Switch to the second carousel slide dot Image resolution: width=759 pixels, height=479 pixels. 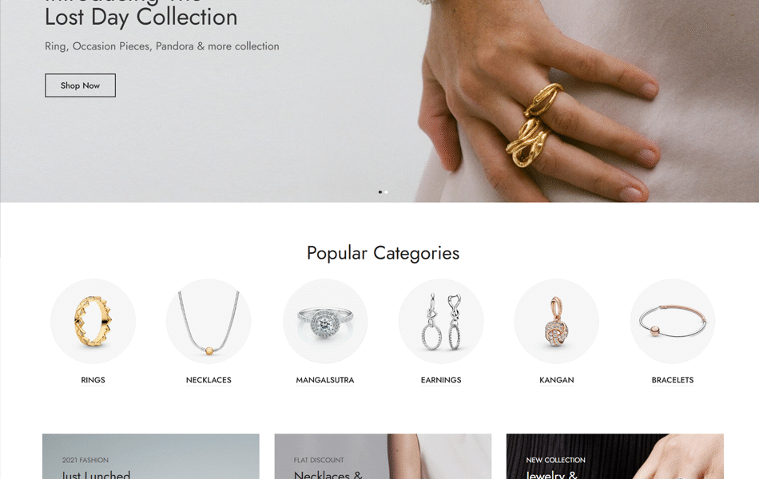[386, 192]
